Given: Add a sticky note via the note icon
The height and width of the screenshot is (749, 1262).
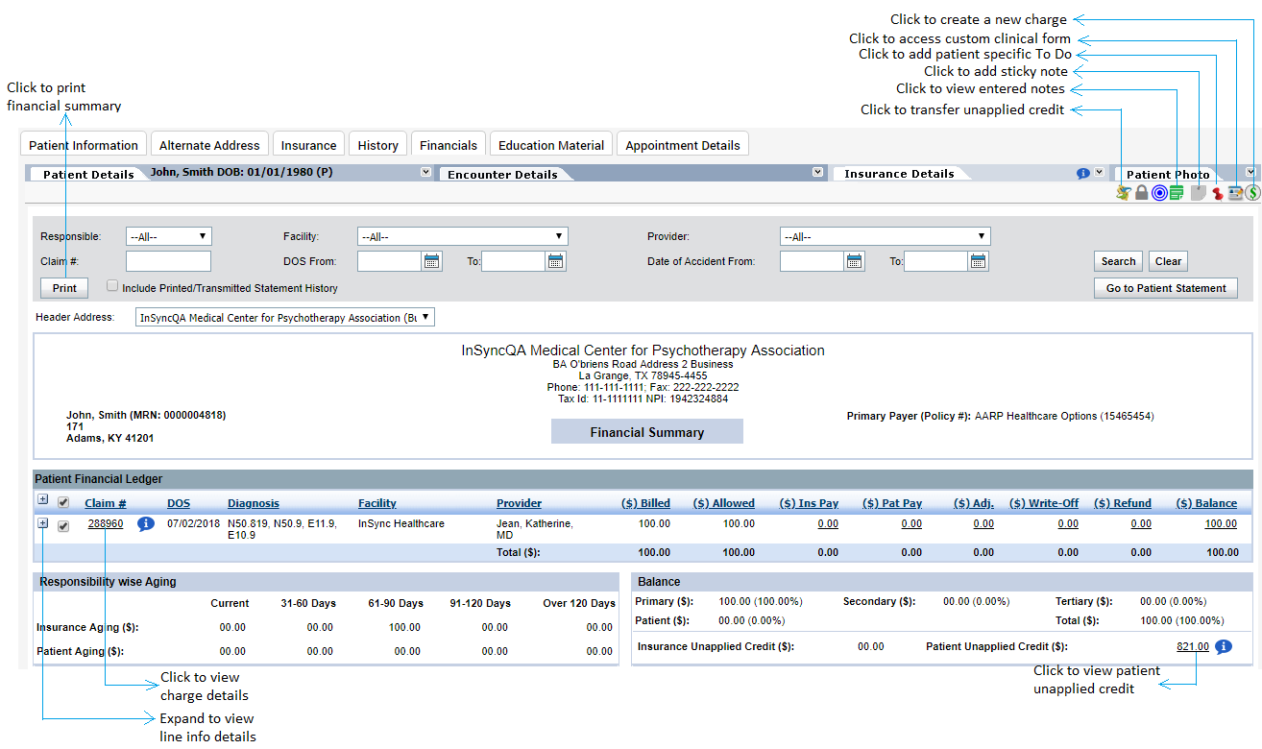Looking at the screenshot, I should point(1199,192).
